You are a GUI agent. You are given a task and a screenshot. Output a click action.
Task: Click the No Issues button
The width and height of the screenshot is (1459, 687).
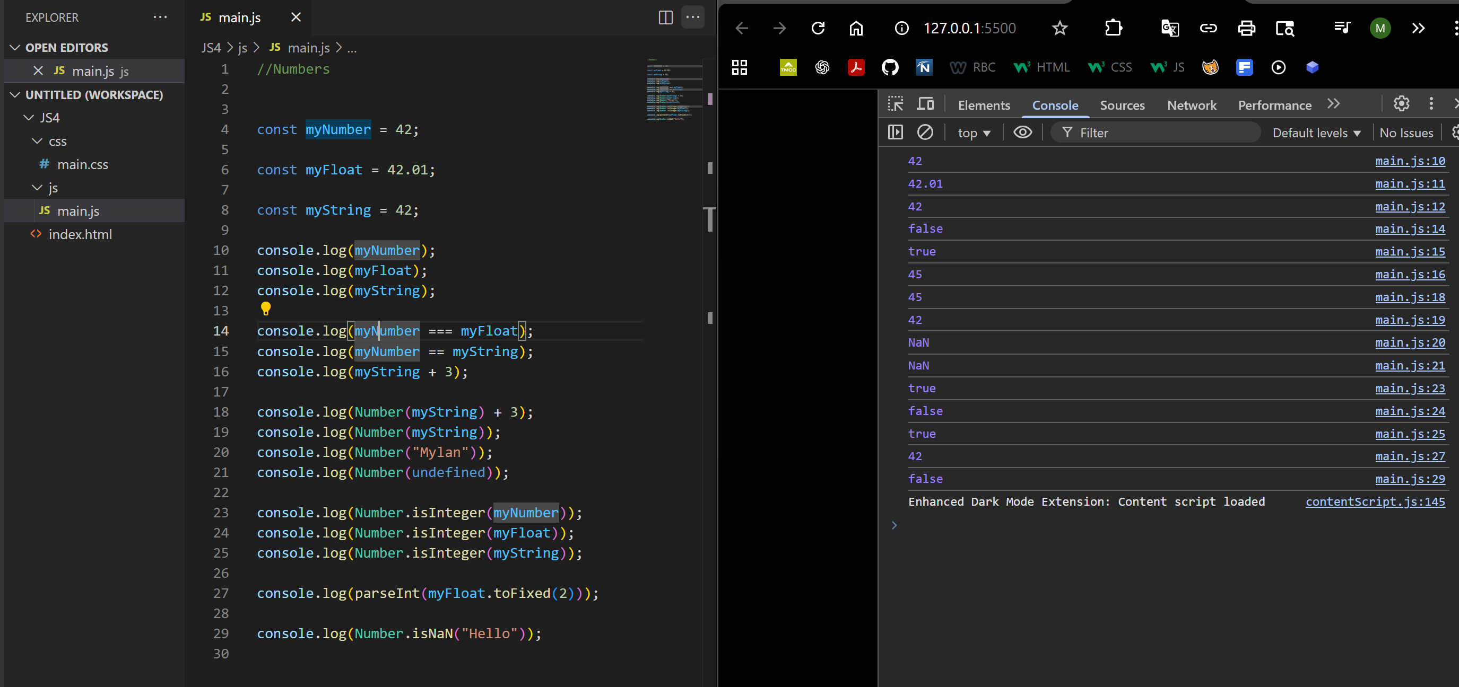1406,133
